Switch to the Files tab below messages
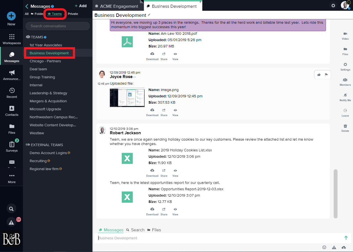 point(154,230)
